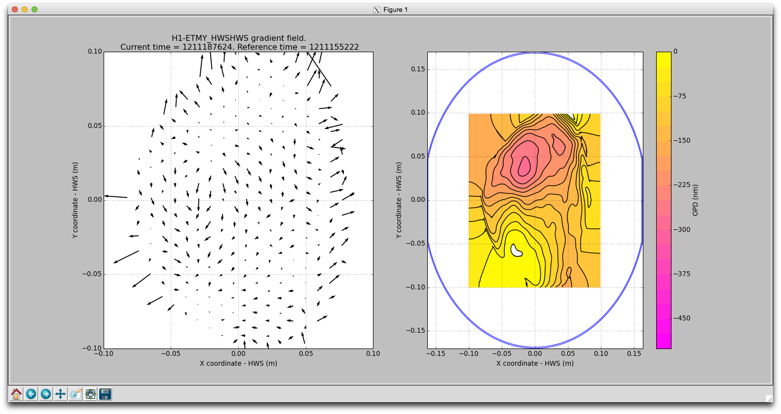Maximize the Figure 1 window
781x414 pixels.
tap(35, 9)
